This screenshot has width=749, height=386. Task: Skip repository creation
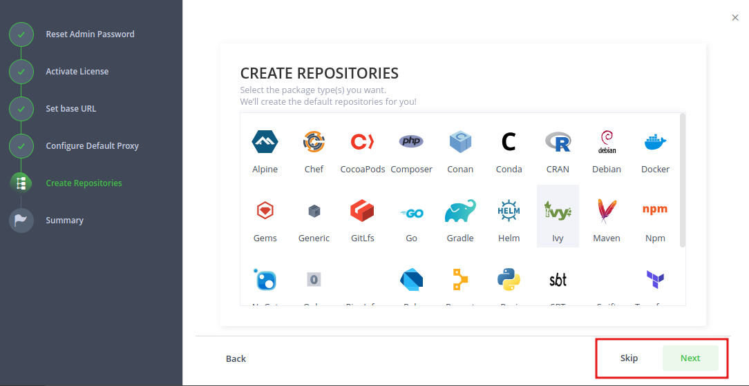point(629,358)
